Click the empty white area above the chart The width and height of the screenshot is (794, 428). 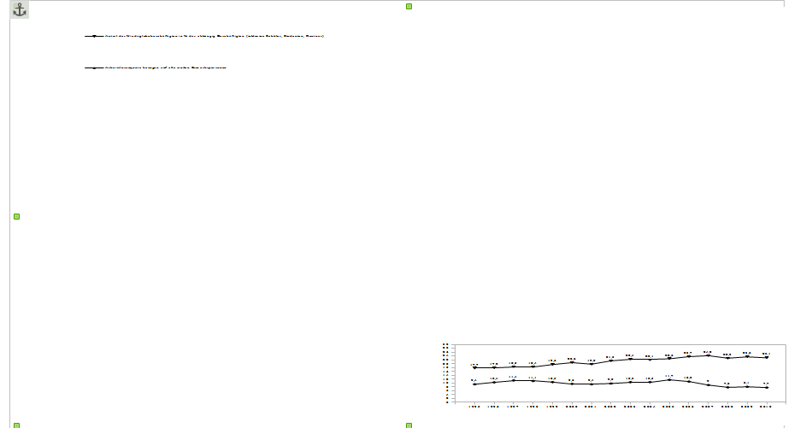(x=598, y=171)
